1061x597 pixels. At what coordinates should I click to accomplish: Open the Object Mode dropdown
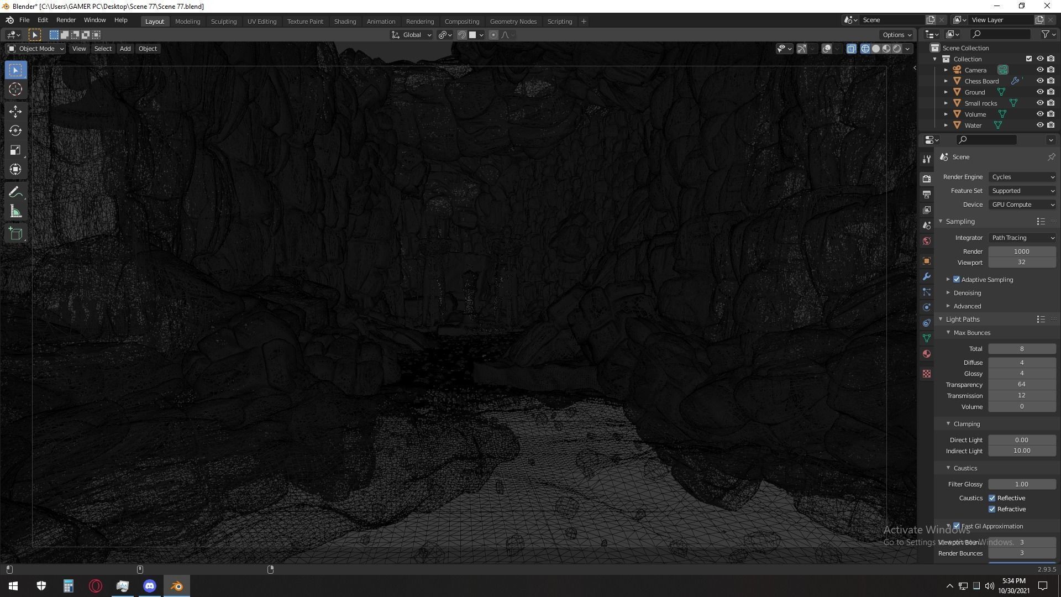click(x=36, y=49)
